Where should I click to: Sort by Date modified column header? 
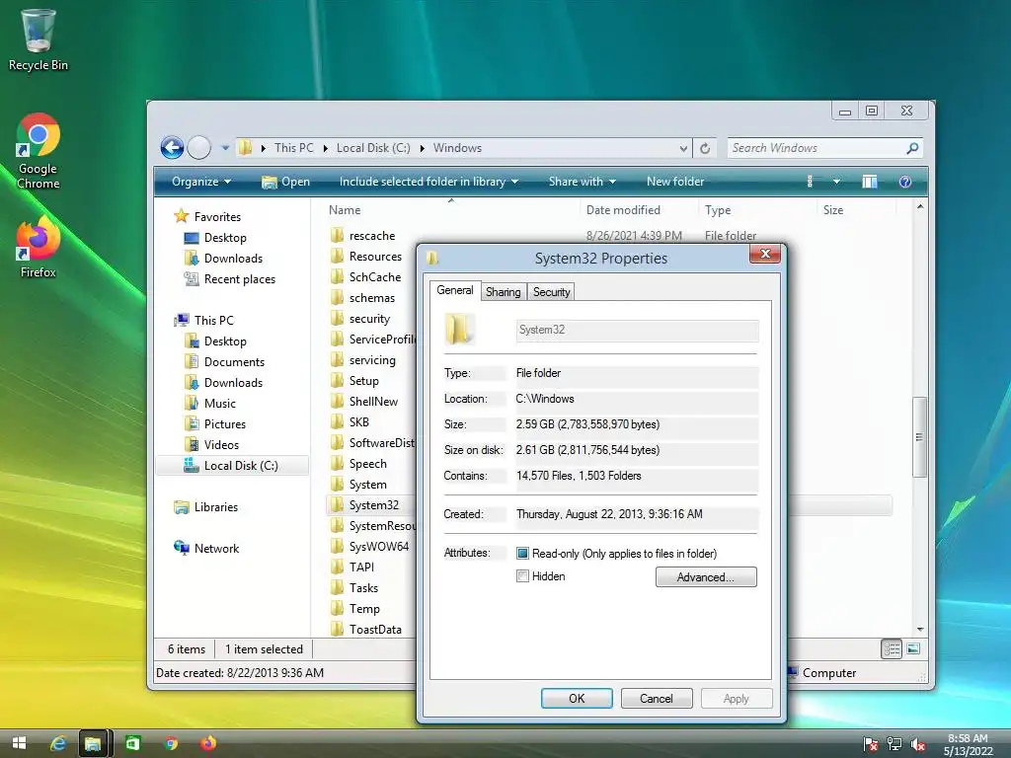point(623,210)
